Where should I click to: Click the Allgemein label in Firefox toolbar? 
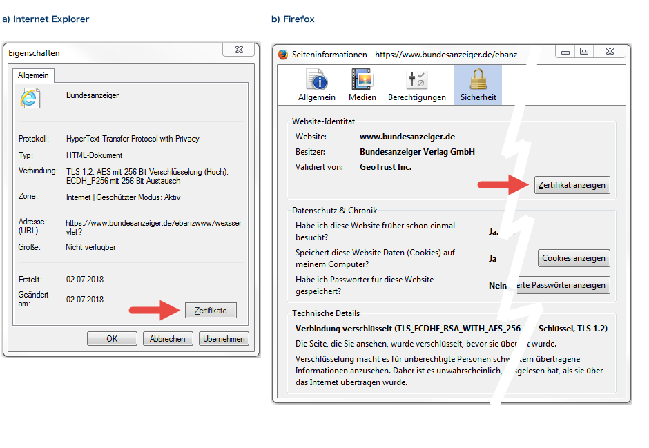(x=317, y=97)
